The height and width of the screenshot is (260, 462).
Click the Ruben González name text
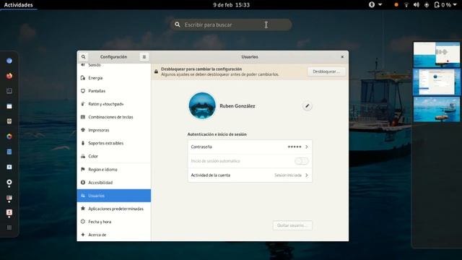pyautogui.click(x=237, y=106)
